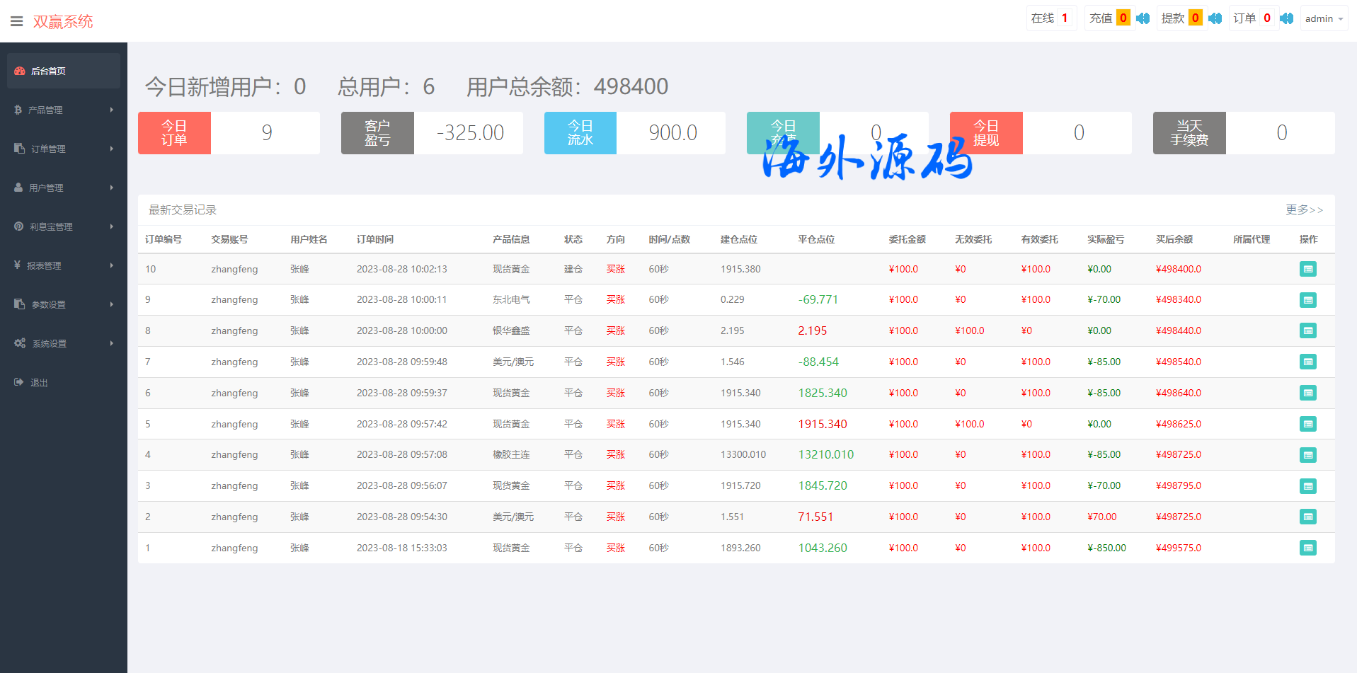Open details icon for order 7
Image resolution: width=1357 pixels, height=673 pixels.
(x=1307, y=362)
